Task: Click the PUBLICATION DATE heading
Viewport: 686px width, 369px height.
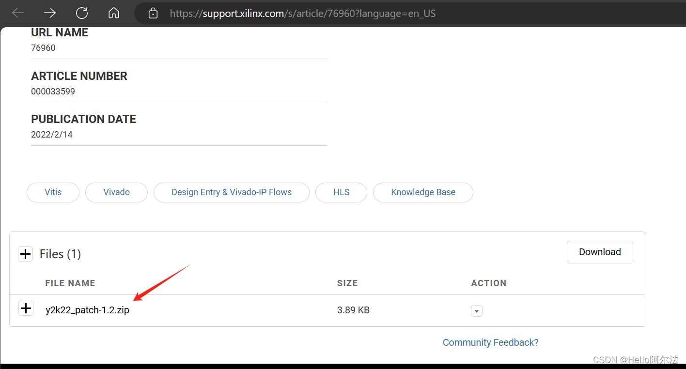Action: click(84, 119)
